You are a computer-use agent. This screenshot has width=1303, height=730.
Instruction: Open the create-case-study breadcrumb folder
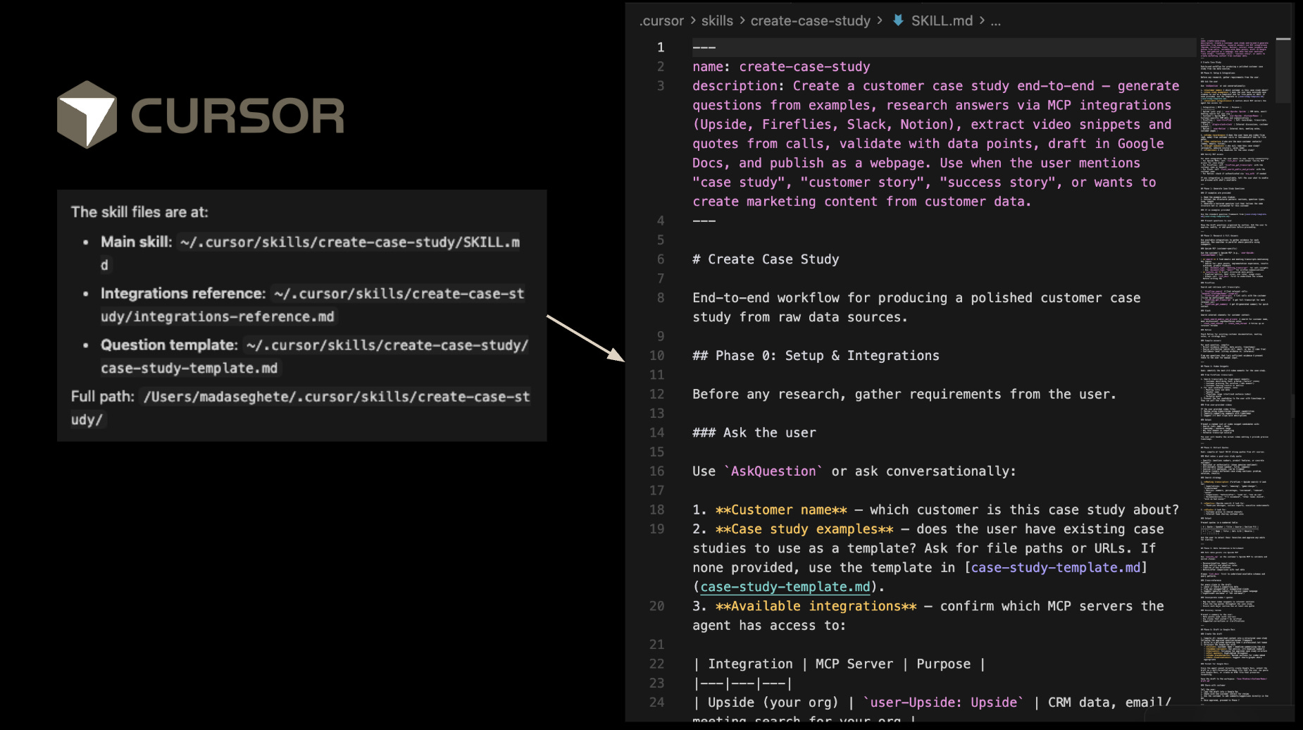pyautogui.click(x=811, y=21)
